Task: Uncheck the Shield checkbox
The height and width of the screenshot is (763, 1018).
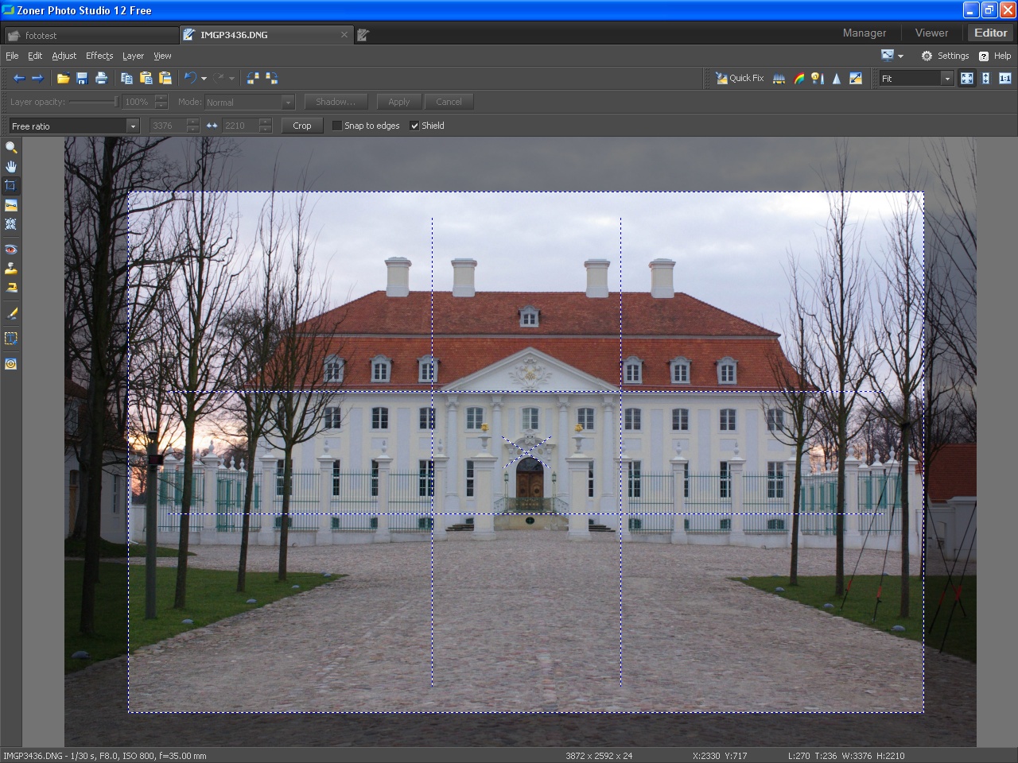Action: point(414,126)
